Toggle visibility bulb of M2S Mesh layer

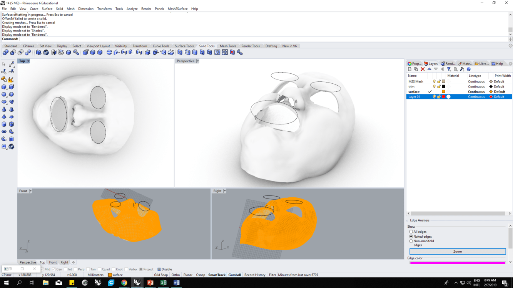click(434, 82)
